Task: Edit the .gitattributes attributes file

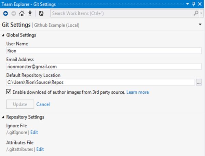Action: pos(40,149)
